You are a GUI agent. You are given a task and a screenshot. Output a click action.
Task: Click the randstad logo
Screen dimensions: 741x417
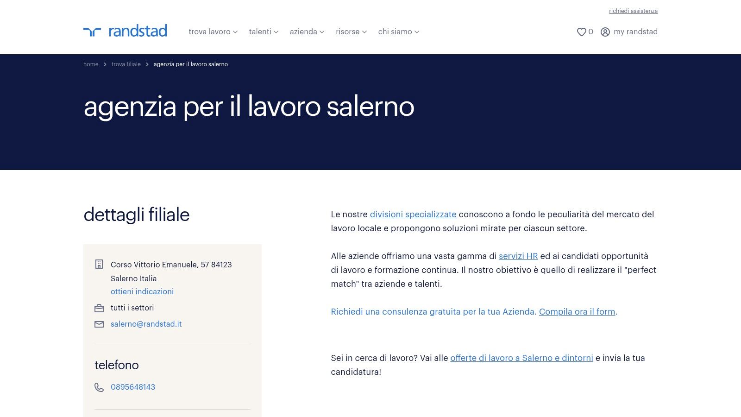(x=125, y=31)
